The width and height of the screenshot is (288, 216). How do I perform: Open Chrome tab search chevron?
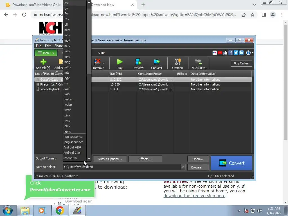[x=254, y=5]
